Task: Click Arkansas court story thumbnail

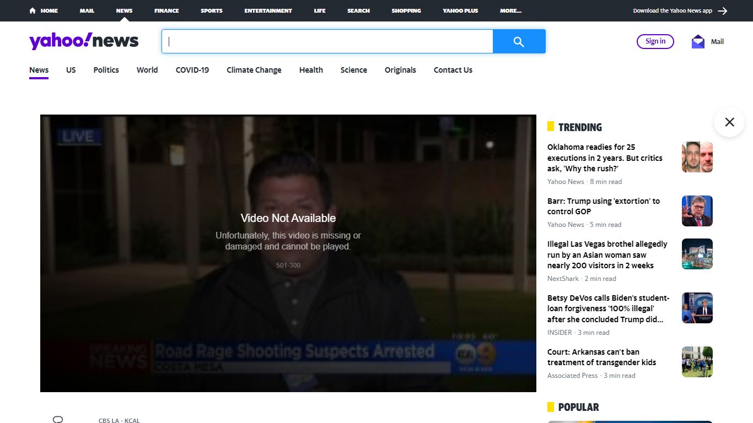Action: click(x=697, y=362)
